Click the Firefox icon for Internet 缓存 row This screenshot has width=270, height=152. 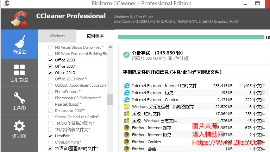(127, 128)
